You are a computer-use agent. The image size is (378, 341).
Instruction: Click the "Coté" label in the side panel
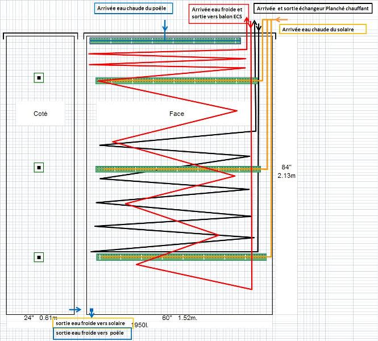tap(40, 114)
